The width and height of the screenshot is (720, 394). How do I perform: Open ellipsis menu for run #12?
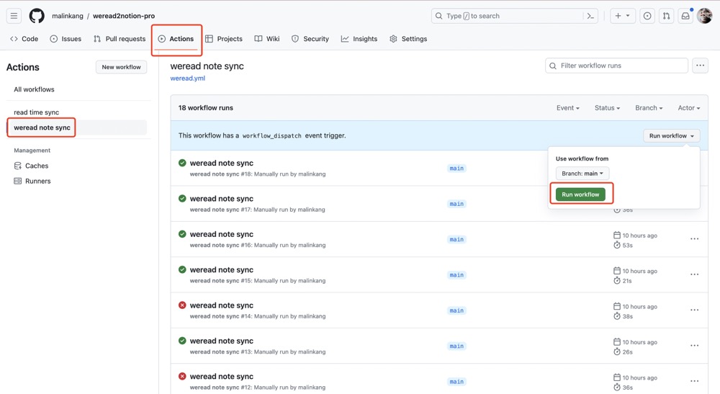click(694, 381)
